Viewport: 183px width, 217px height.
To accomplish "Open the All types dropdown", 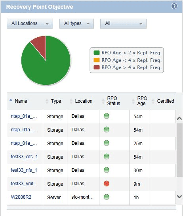I will pyautogui.click(x=76, y=23).
